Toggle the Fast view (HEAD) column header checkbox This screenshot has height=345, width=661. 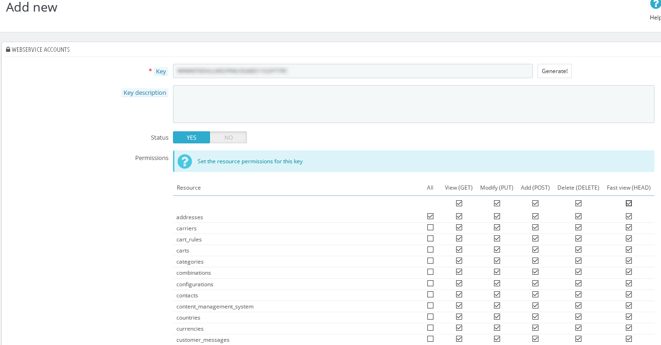pos(629,203)
